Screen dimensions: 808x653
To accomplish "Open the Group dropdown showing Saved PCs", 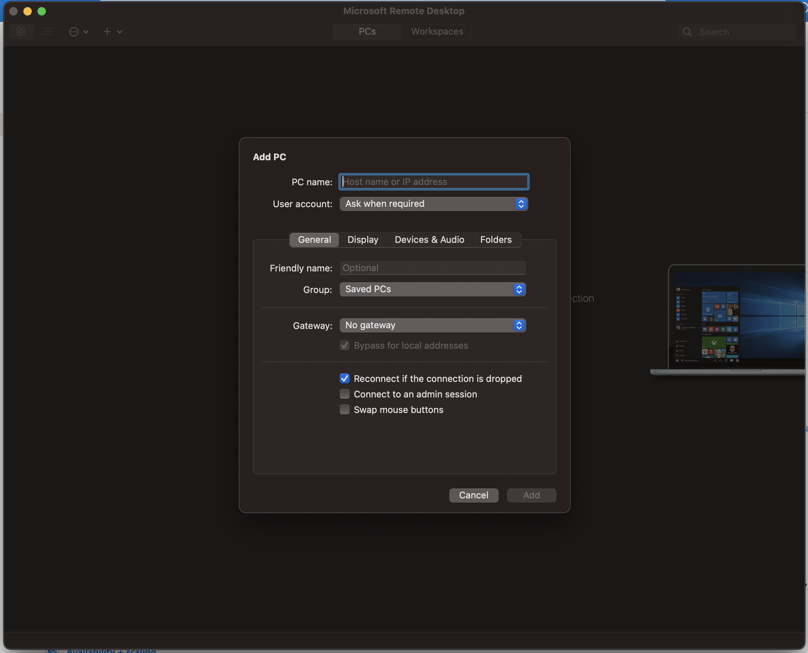I will pos(433,289).
